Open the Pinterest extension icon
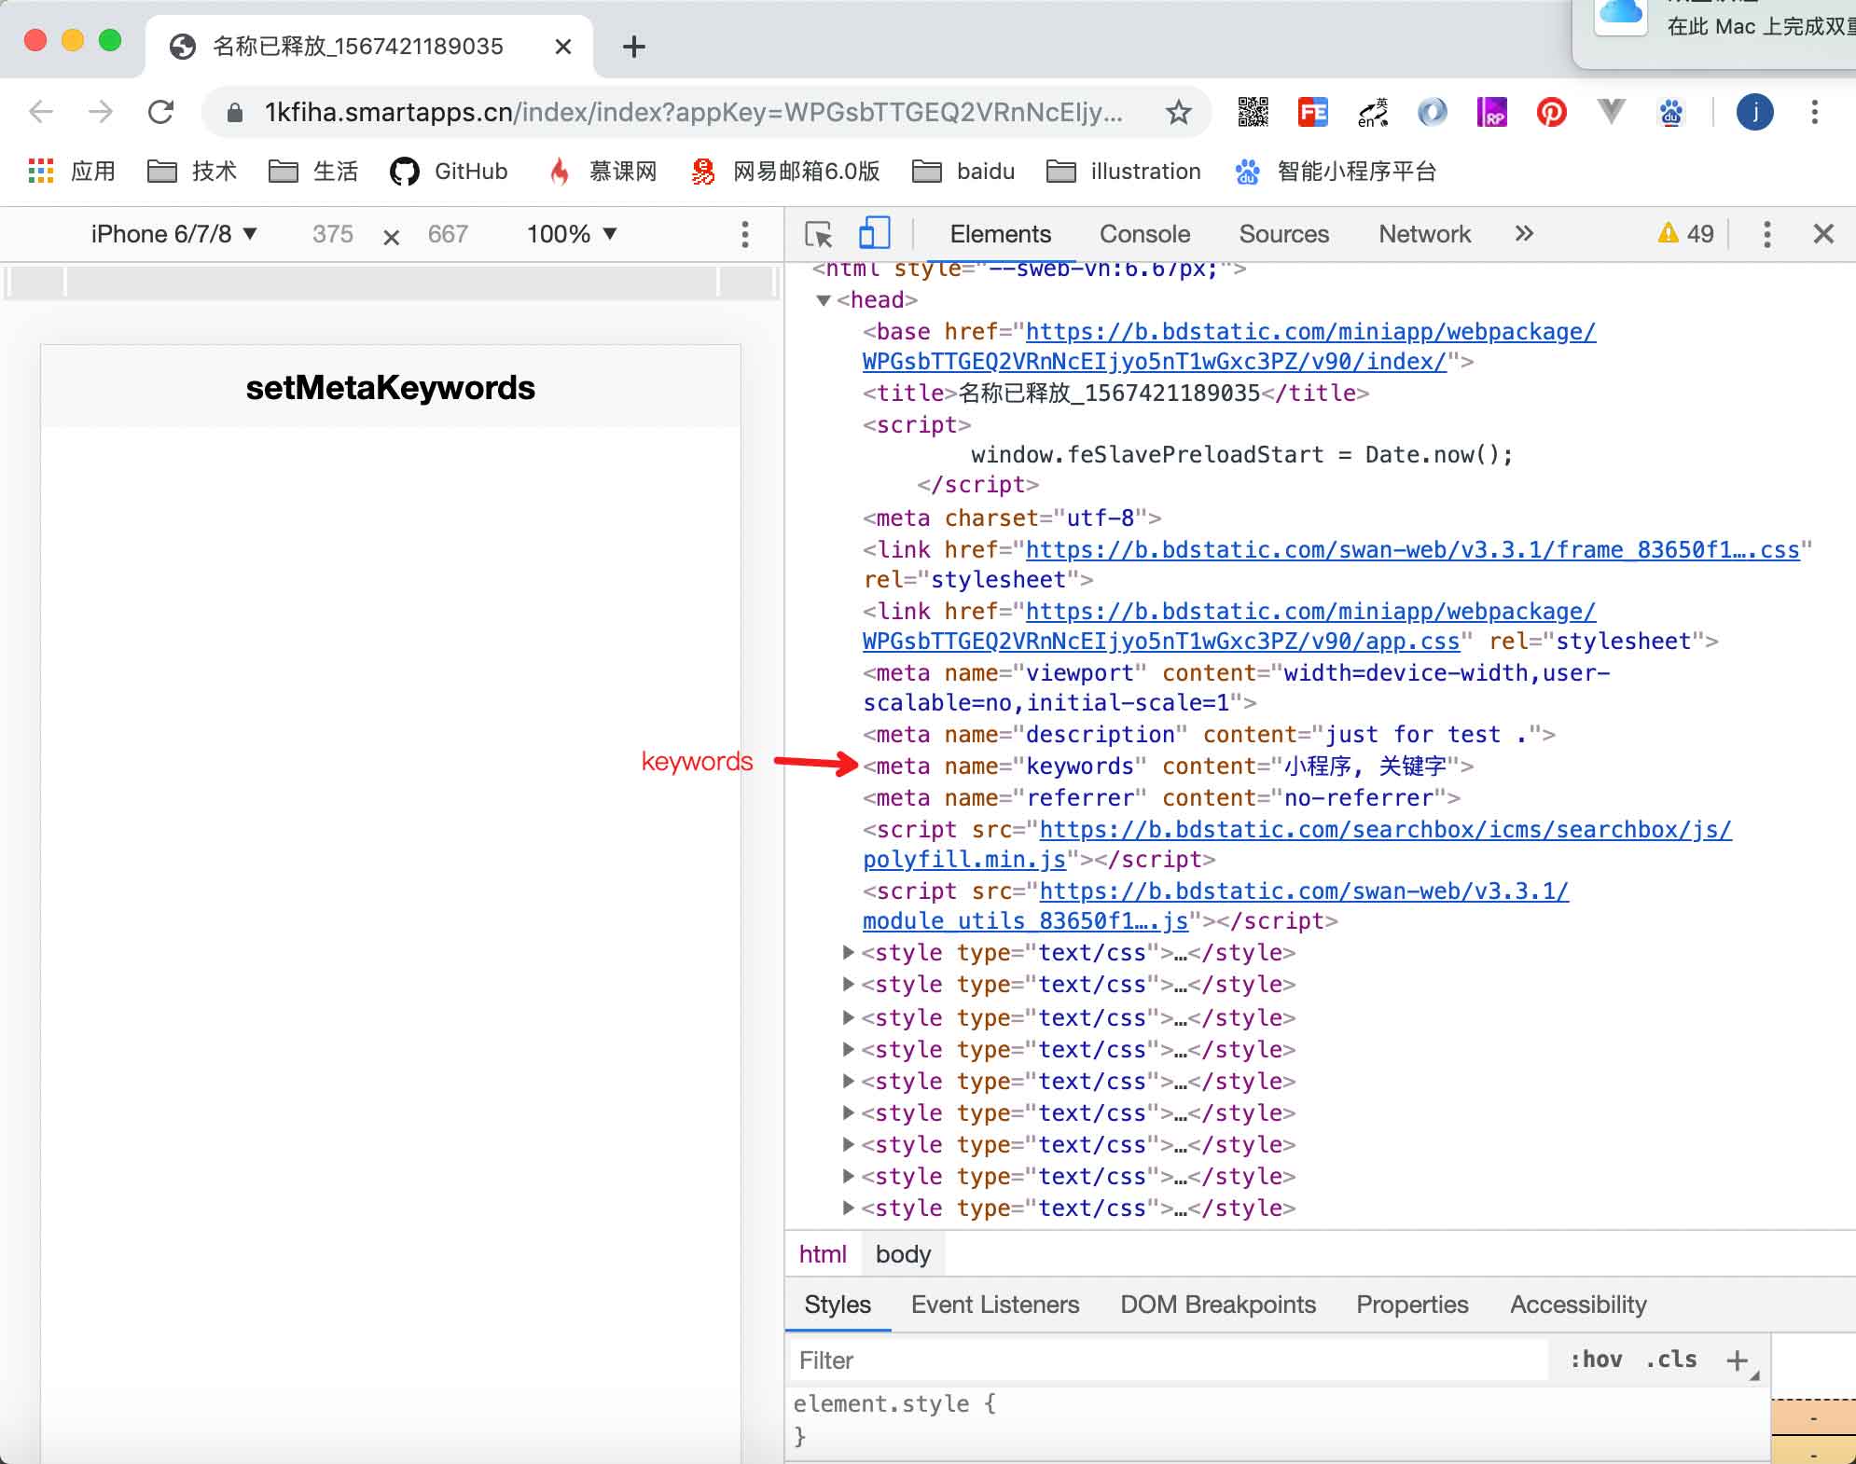 tap(1551, 113)
